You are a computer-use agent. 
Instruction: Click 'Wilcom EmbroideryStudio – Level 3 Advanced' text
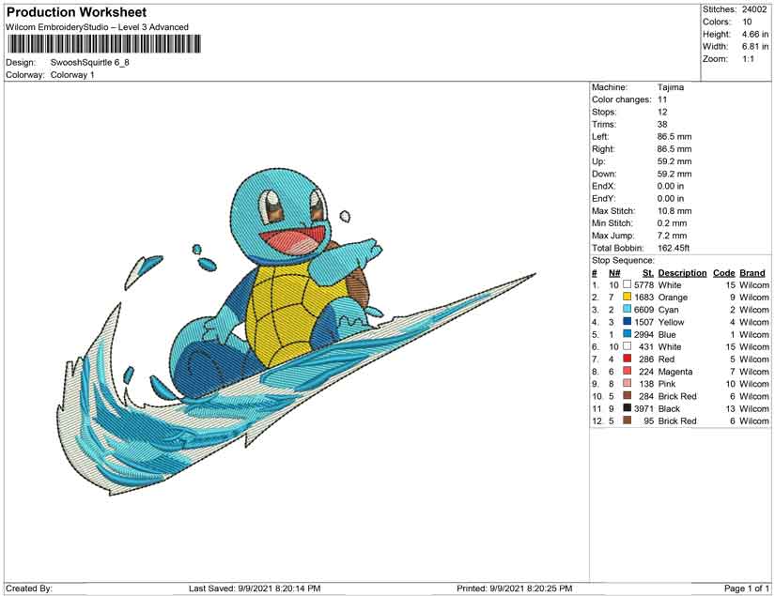point(97,27)
